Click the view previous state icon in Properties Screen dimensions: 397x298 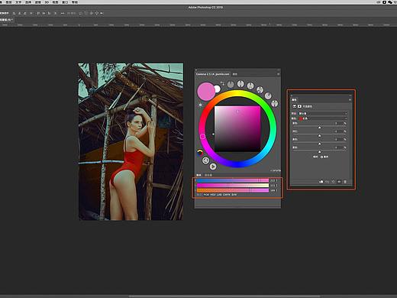coord(327,182)
